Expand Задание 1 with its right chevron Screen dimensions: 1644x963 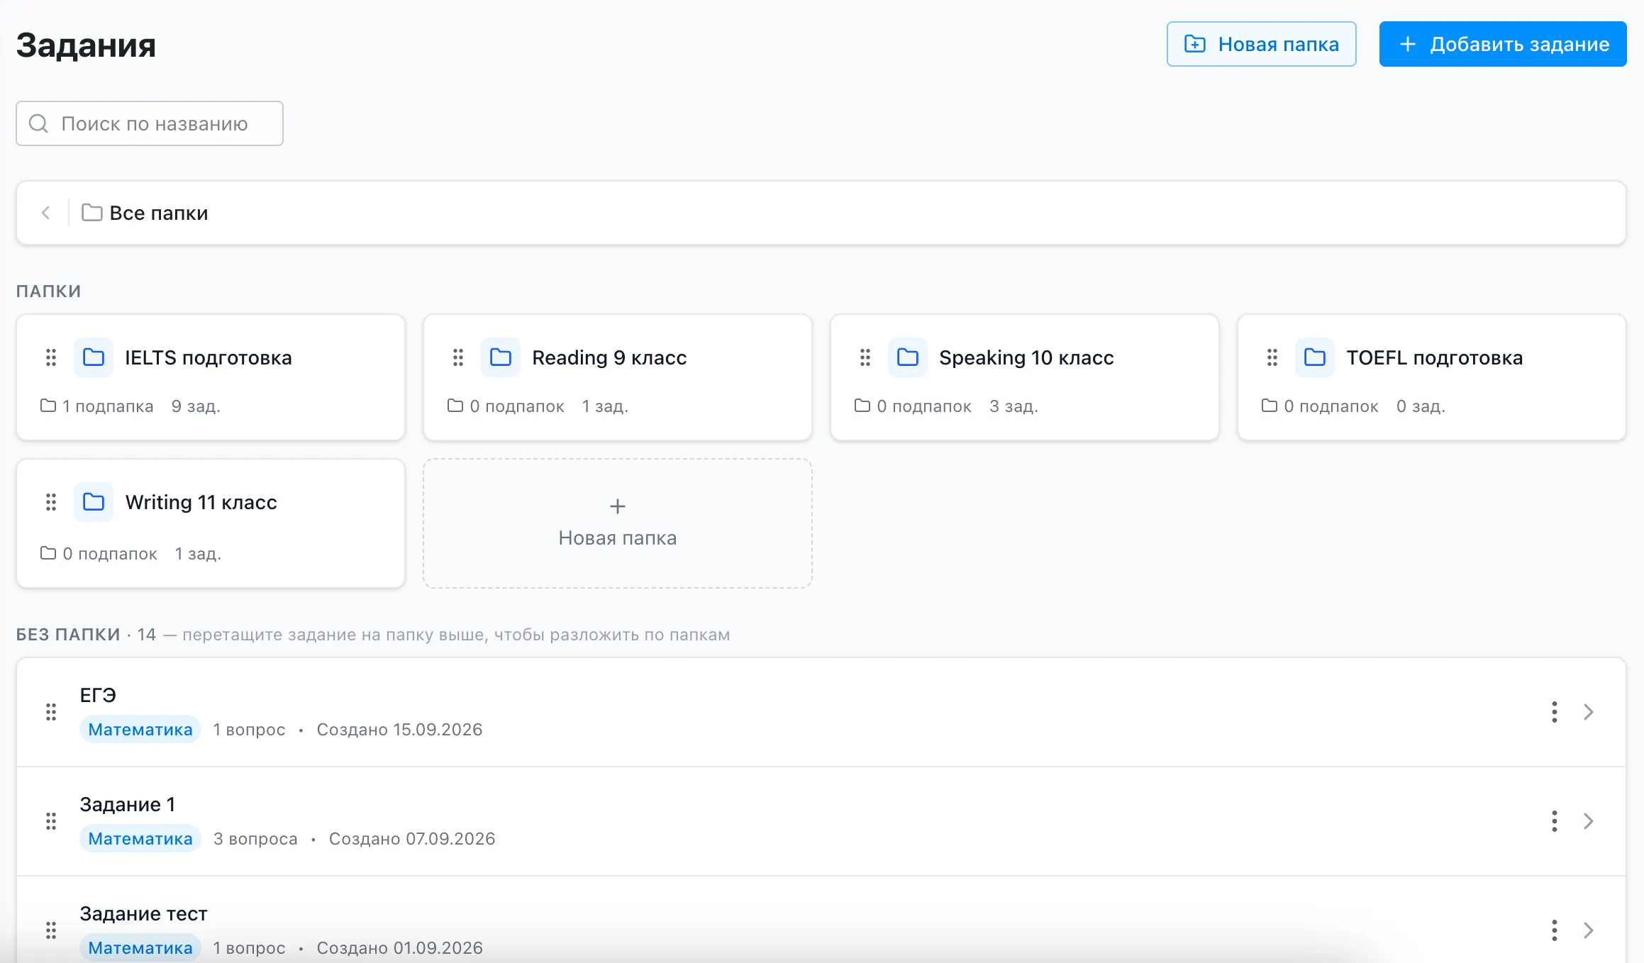[x=1589, y=821]
